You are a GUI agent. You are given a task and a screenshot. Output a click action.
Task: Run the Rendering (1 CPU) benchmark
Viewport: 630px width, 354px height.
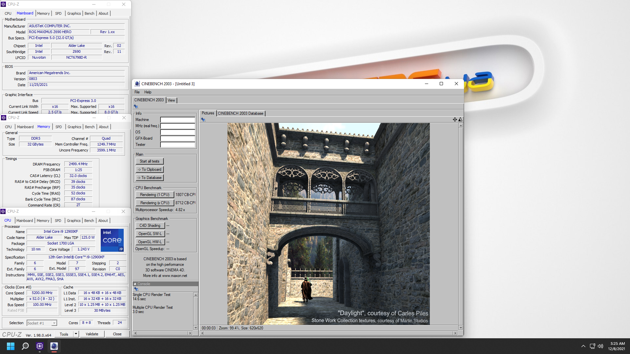point(155,195)
